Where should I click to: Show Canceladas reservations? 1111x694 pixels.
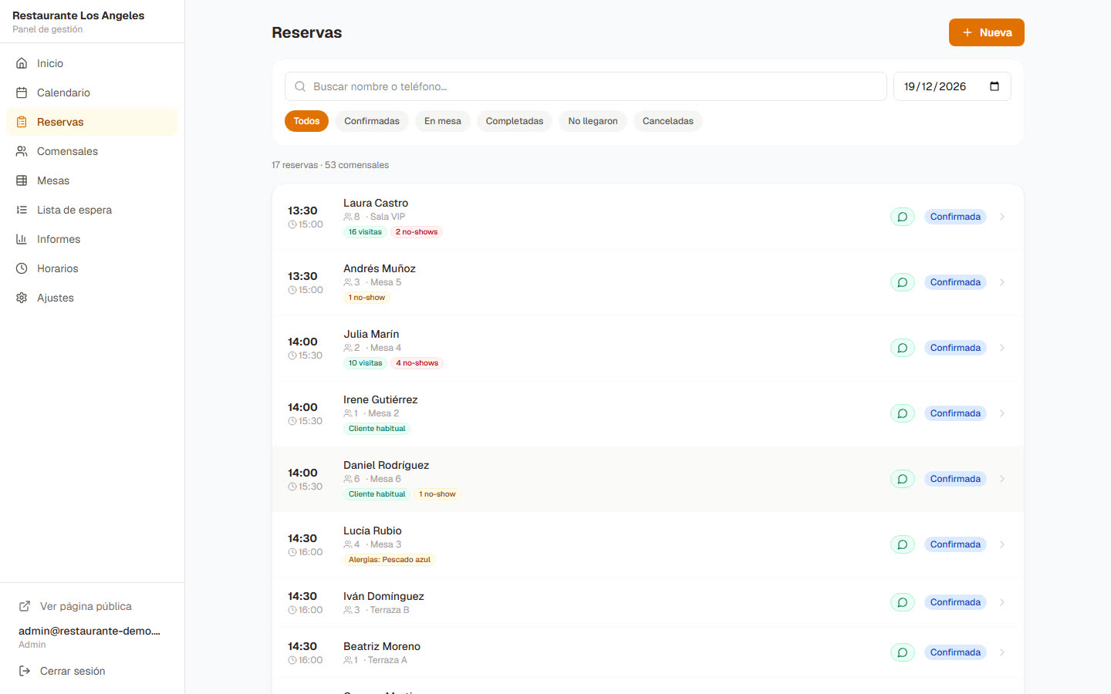(x=668, y=121)
